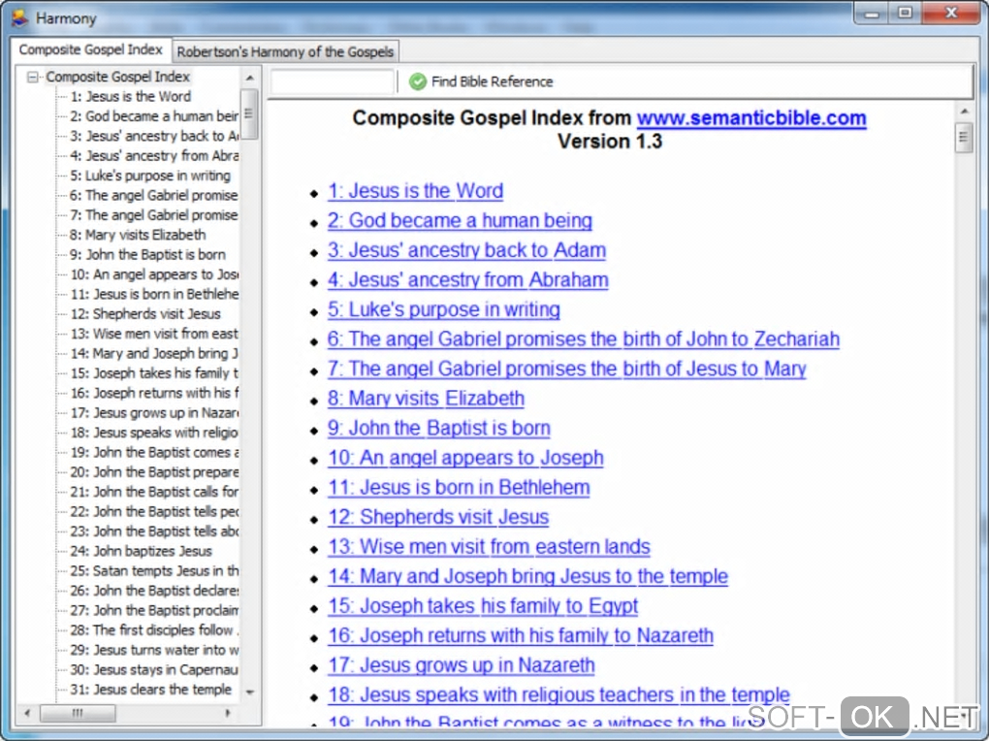Click content pane scroll up arrow
The image size is (989, 741).
(964, 112)
